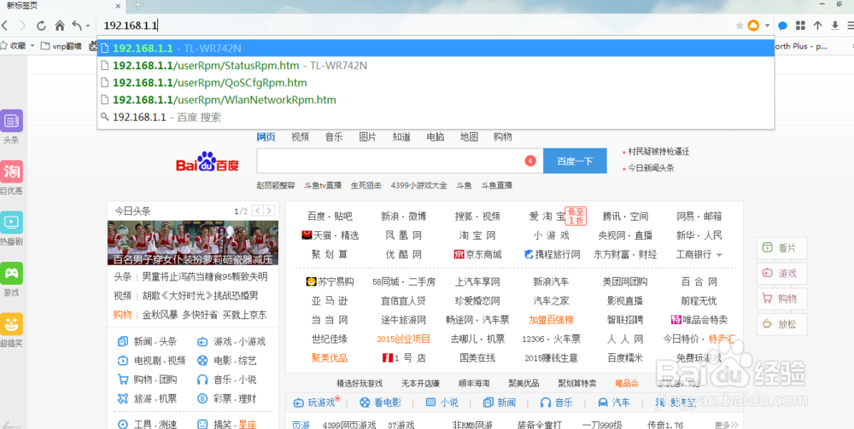This screenshot has height=429, width=854.
Task: Click the browser back arrow
Action: pyautogui.click(x=4, y=26)
